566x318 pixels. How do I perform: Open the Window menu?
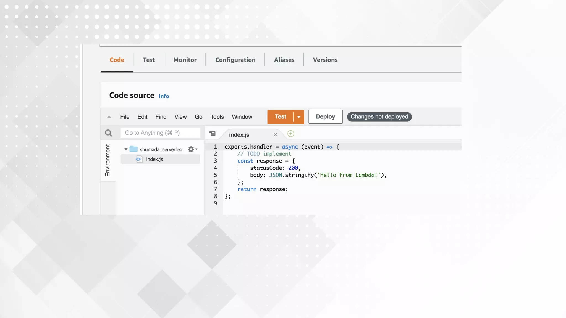242,117
